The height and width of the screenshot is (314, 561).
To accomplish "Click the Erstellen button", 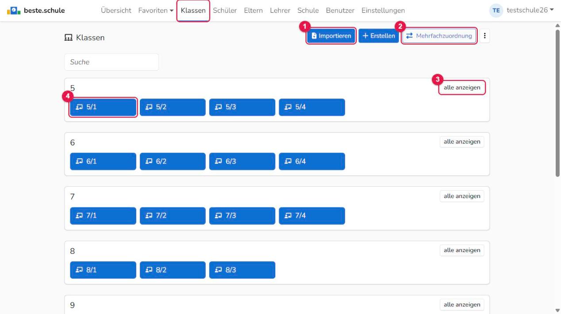I will (379, 36).
